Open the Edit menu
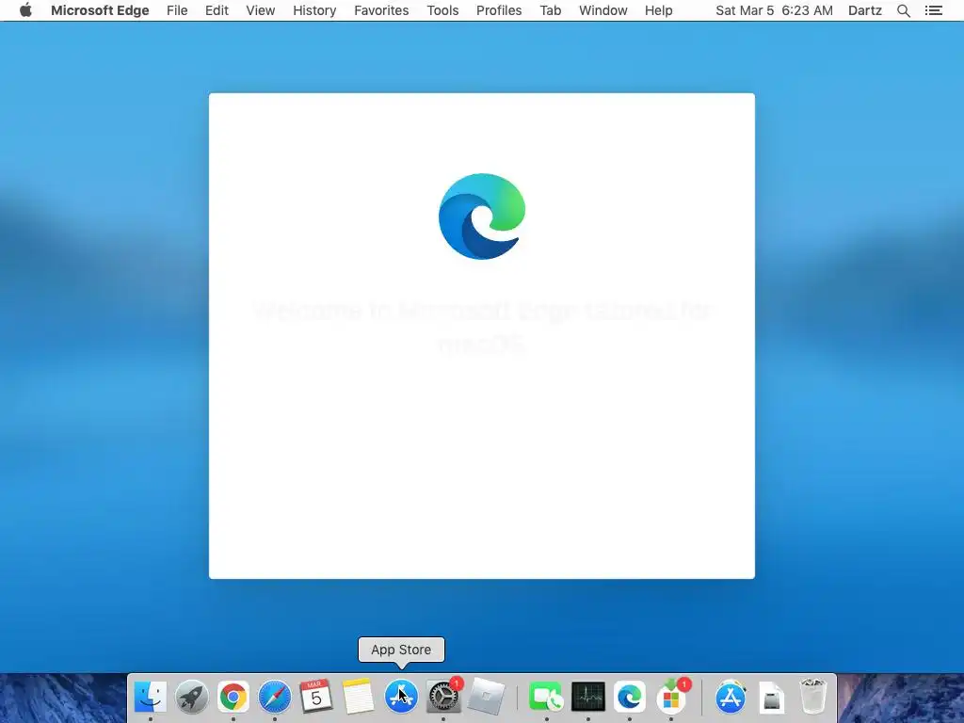The width and height of the screenshot is (964, 723). pyautogui.click(x=217, y=10)
